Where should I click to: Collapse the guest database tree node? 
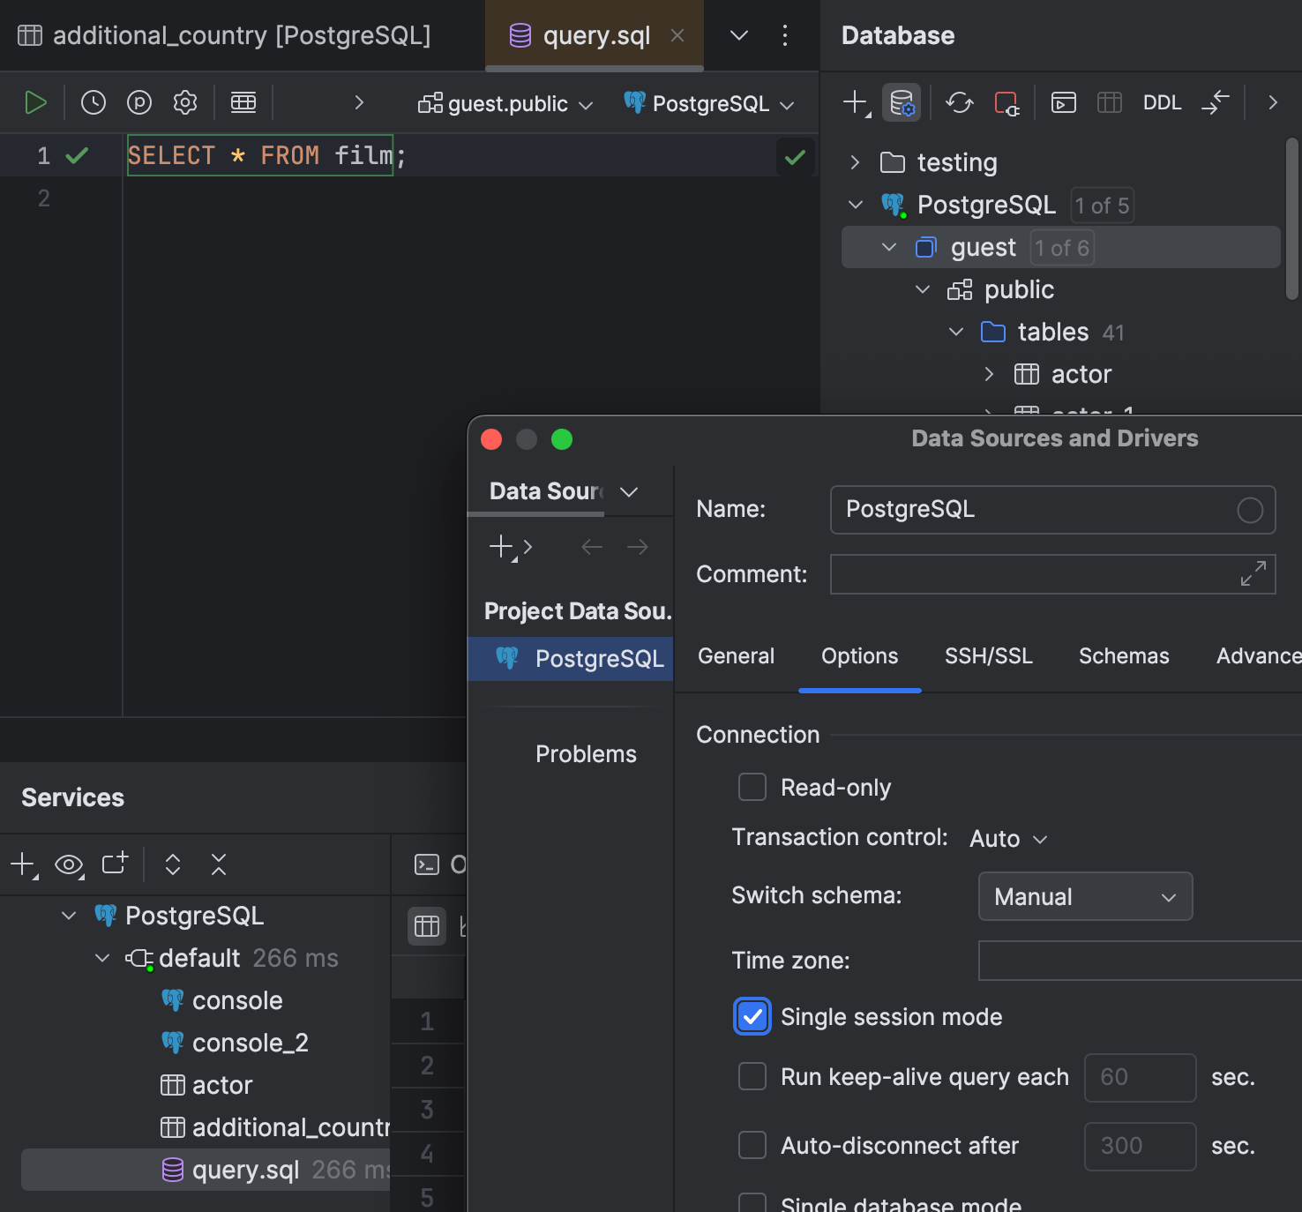887,247
